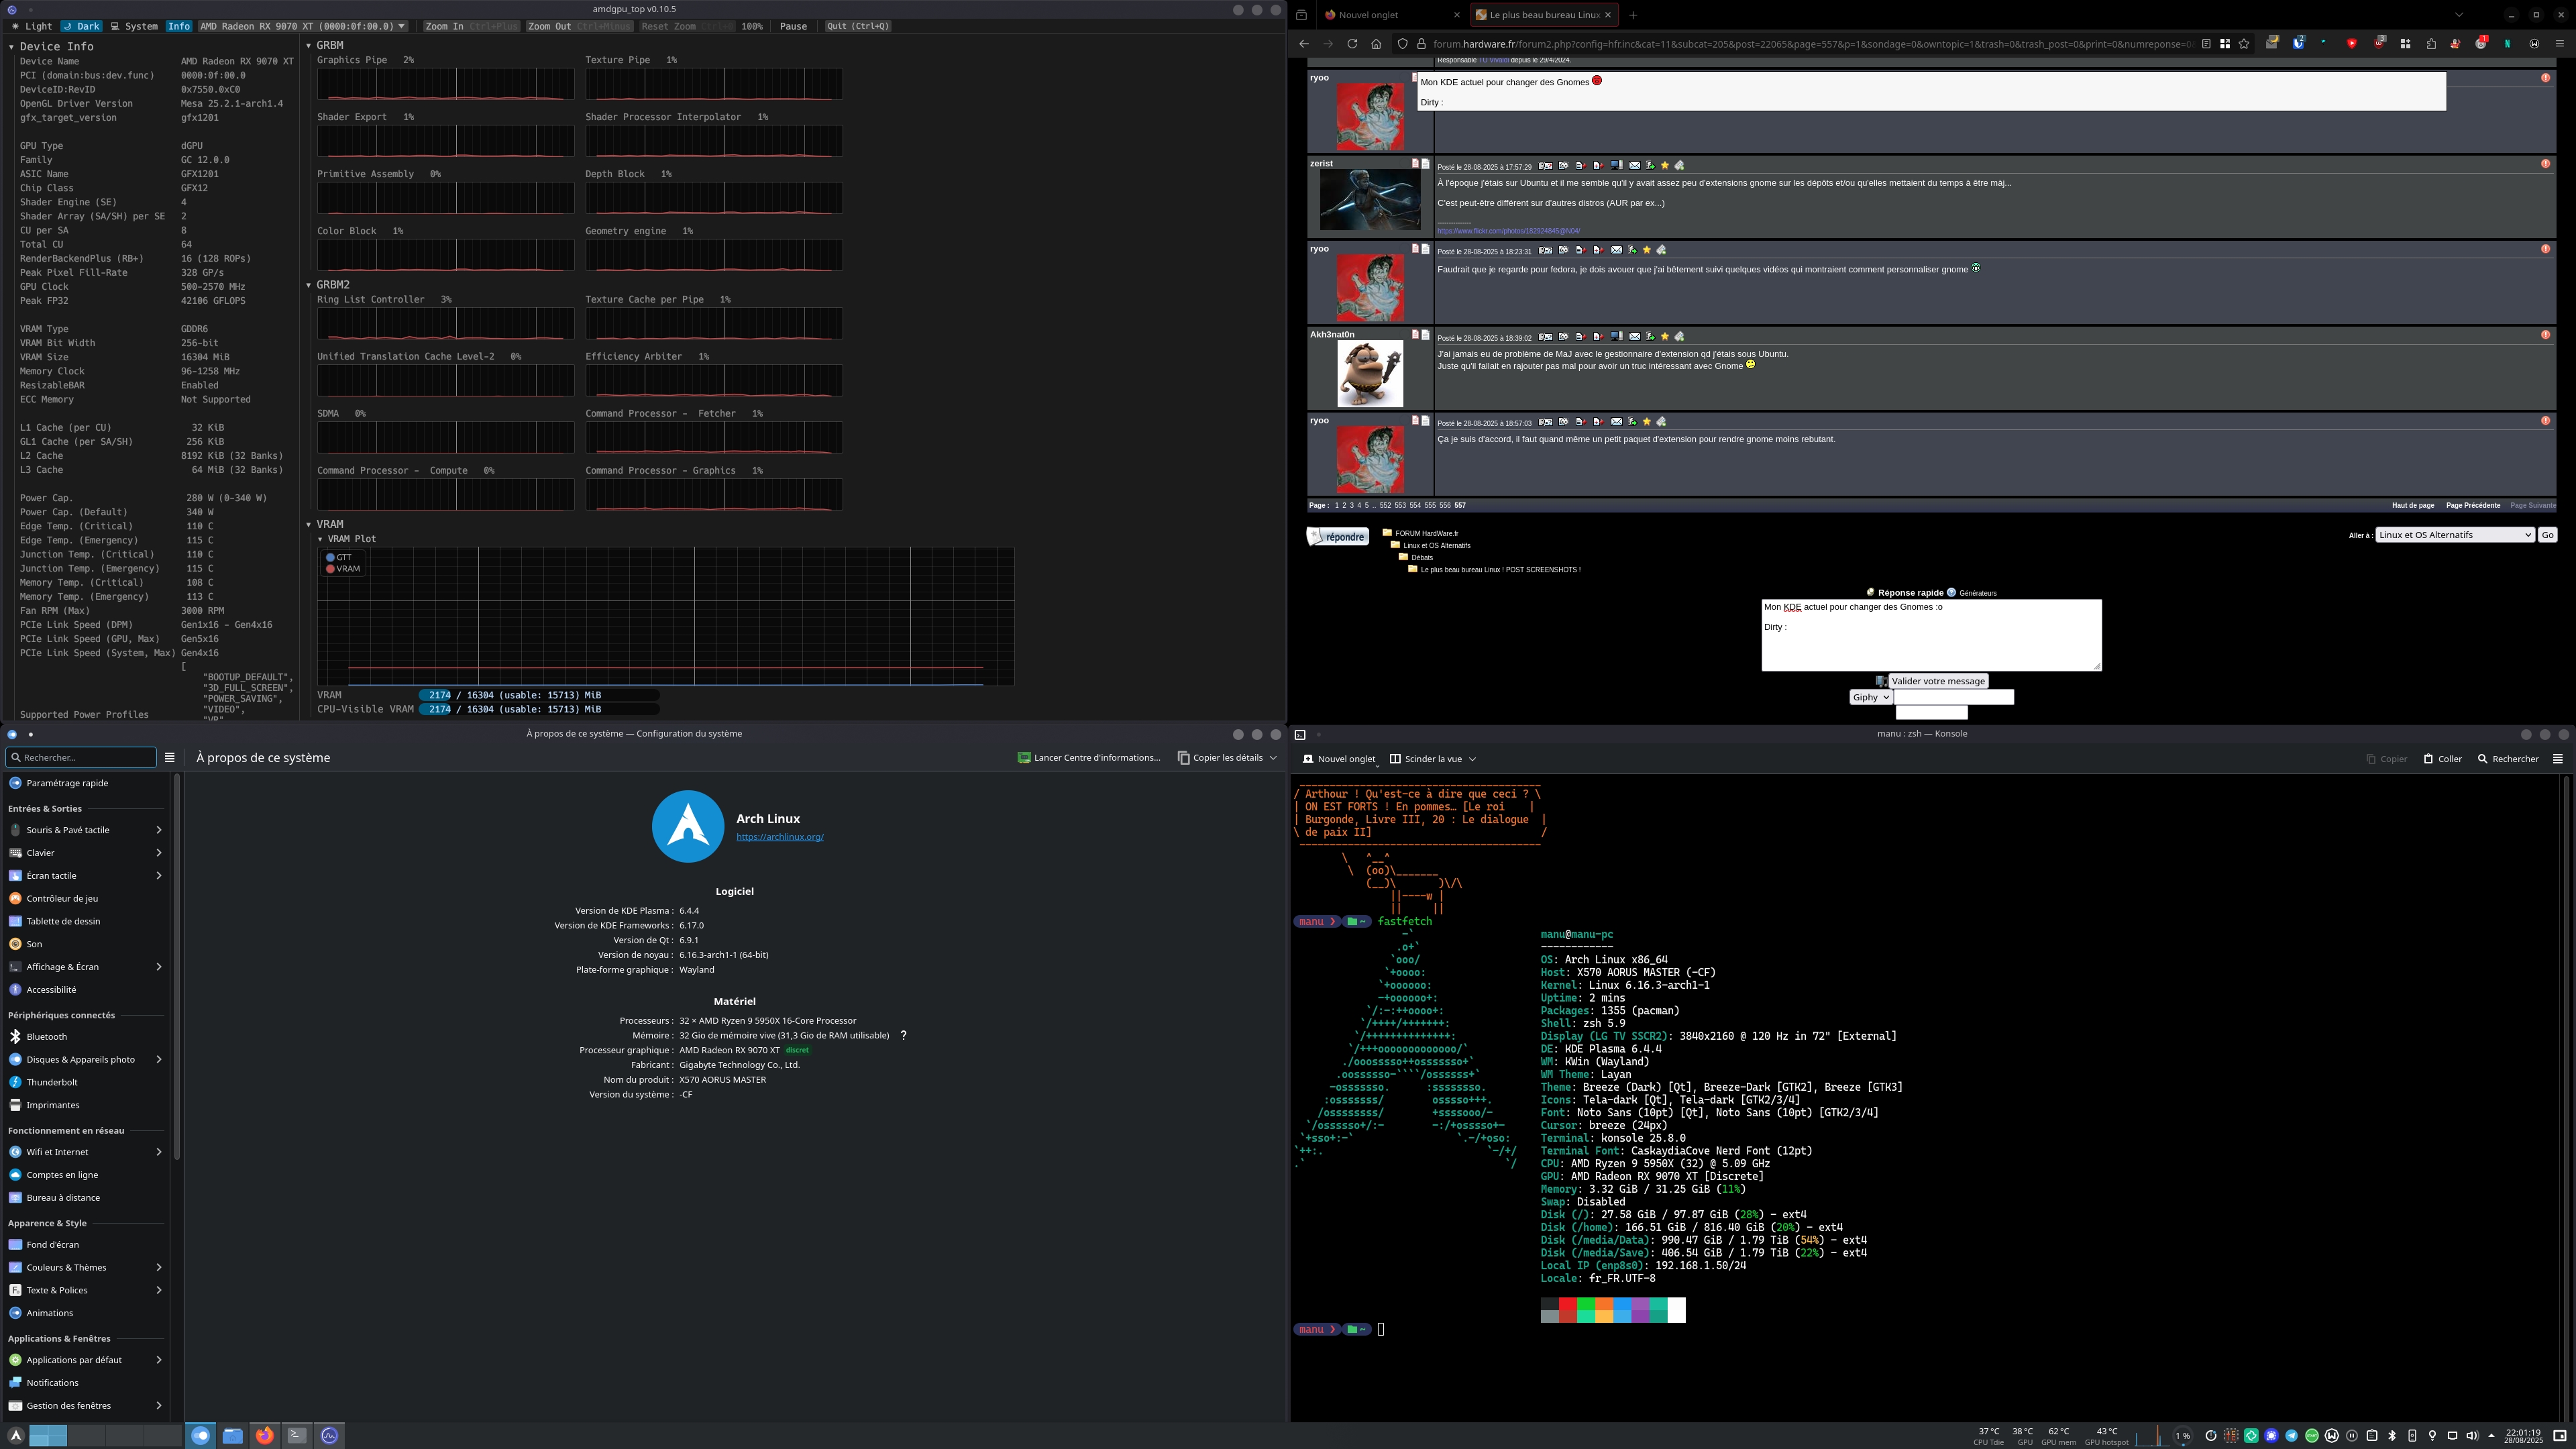Open the System Settings sidebar hamburger menu

click(x=169, y=758)
